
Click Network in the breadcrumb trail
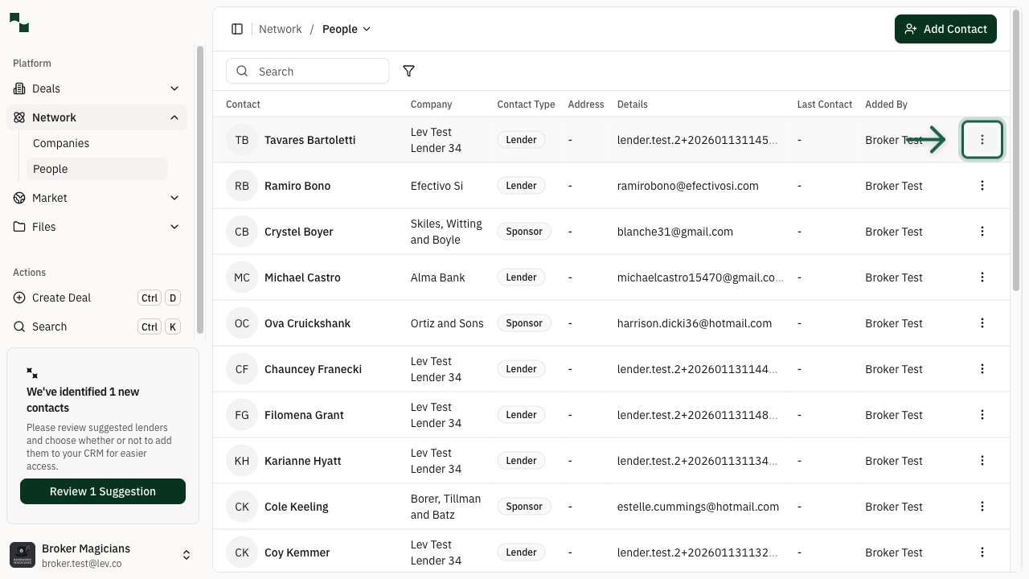[280, 29]
